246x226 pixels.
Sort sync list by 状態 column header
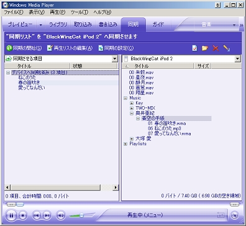[93, 66]
